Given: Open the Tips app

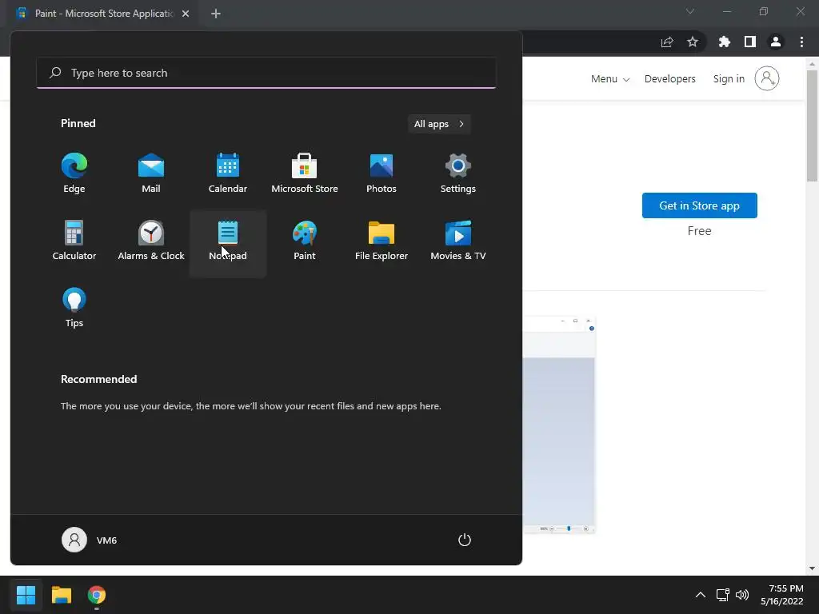Looking at the screenshot, I should click(74, 308).
